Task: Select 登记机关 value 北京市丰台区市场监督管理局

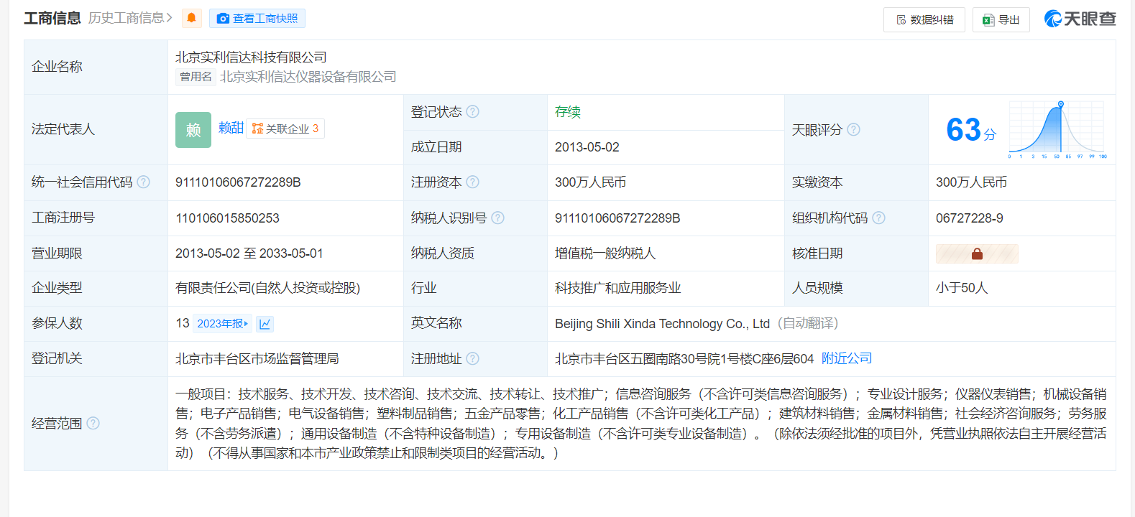Action: coord(257,358)
